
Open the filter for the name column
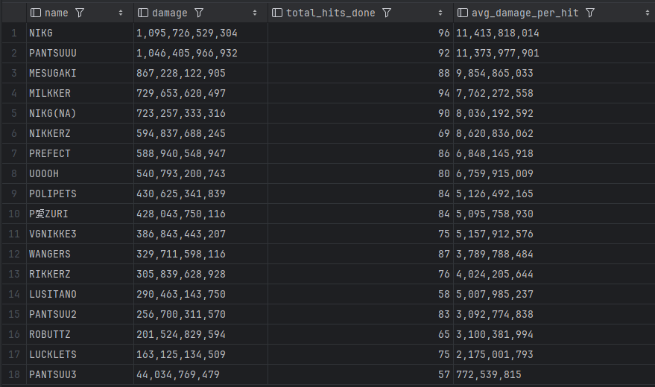point(80,13)
